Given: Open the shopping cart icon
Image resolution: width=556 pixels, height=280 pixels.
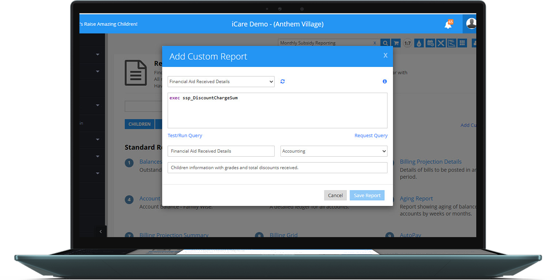Looking at the screenshot, I should [x=396, y=43].
